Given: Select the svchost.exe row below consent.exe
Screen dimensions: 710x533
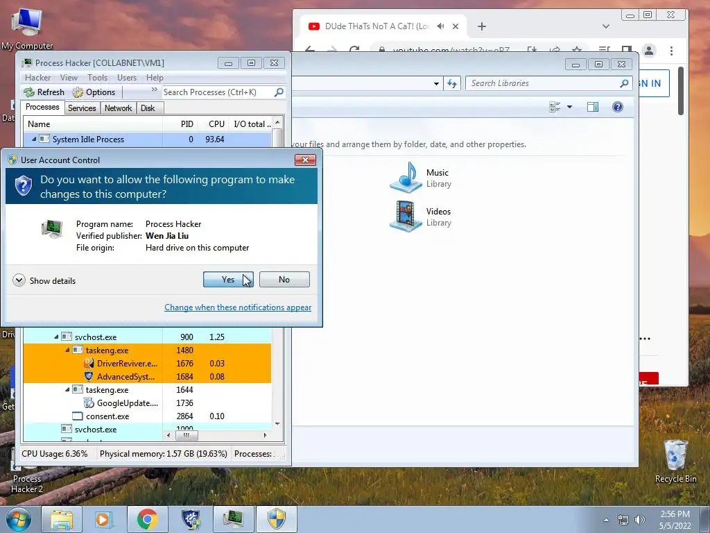Looking at the screenshot, I should point(148,429).
